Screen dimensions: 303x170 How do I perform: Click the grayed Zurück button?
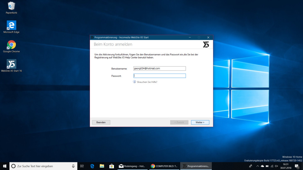(179, 122)
